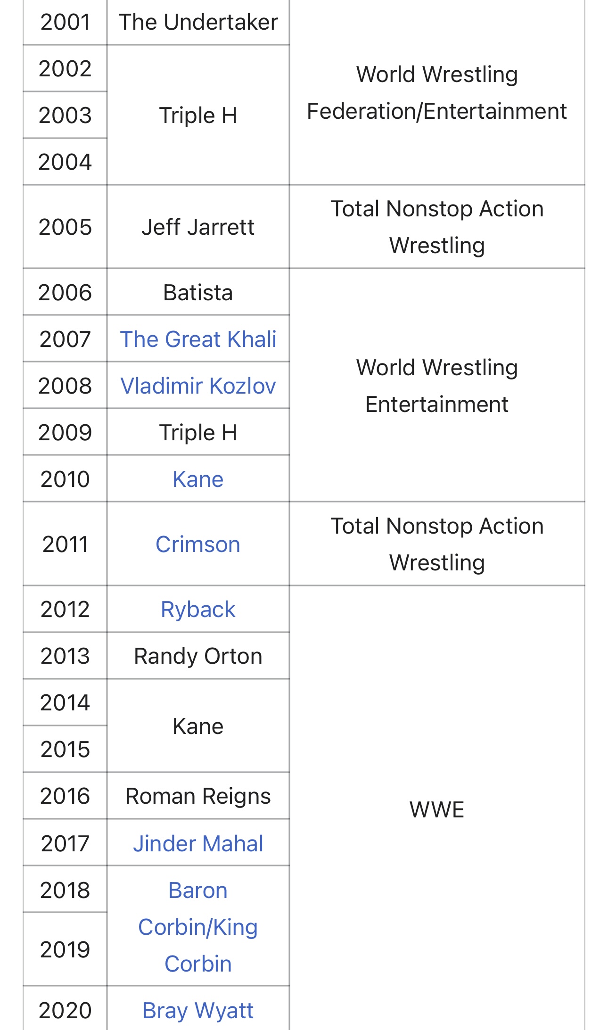The width and height of the screenshot is (608, 1030).
Task: Click the World Wrestling Federation/Entertainment cell
Action: coord(437,92)
